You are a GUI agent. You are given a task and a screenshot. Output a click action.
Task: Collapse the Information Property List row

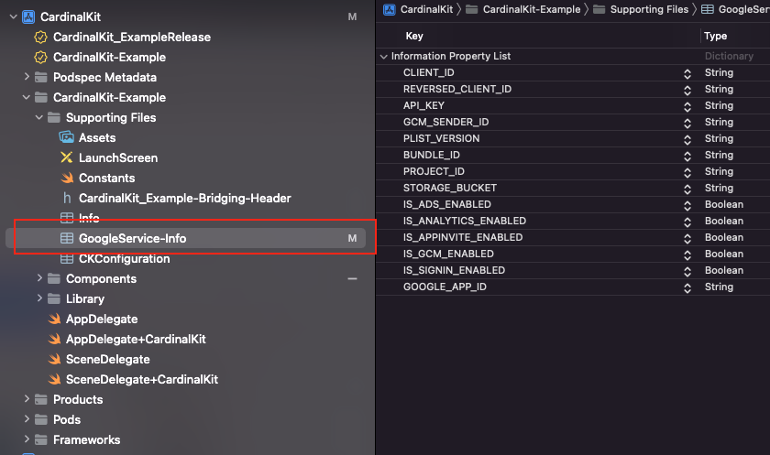tap(383, 57)
